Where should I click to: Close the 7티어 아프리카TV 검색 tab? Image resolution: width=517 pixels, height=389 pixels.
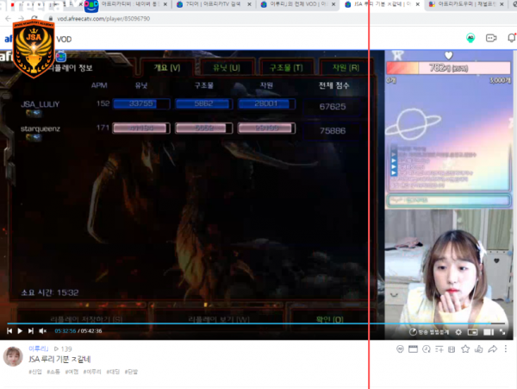point(249,4)
